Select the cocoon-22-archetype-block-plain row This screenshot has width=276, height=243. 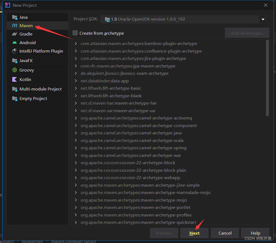[x=169, y=170]
